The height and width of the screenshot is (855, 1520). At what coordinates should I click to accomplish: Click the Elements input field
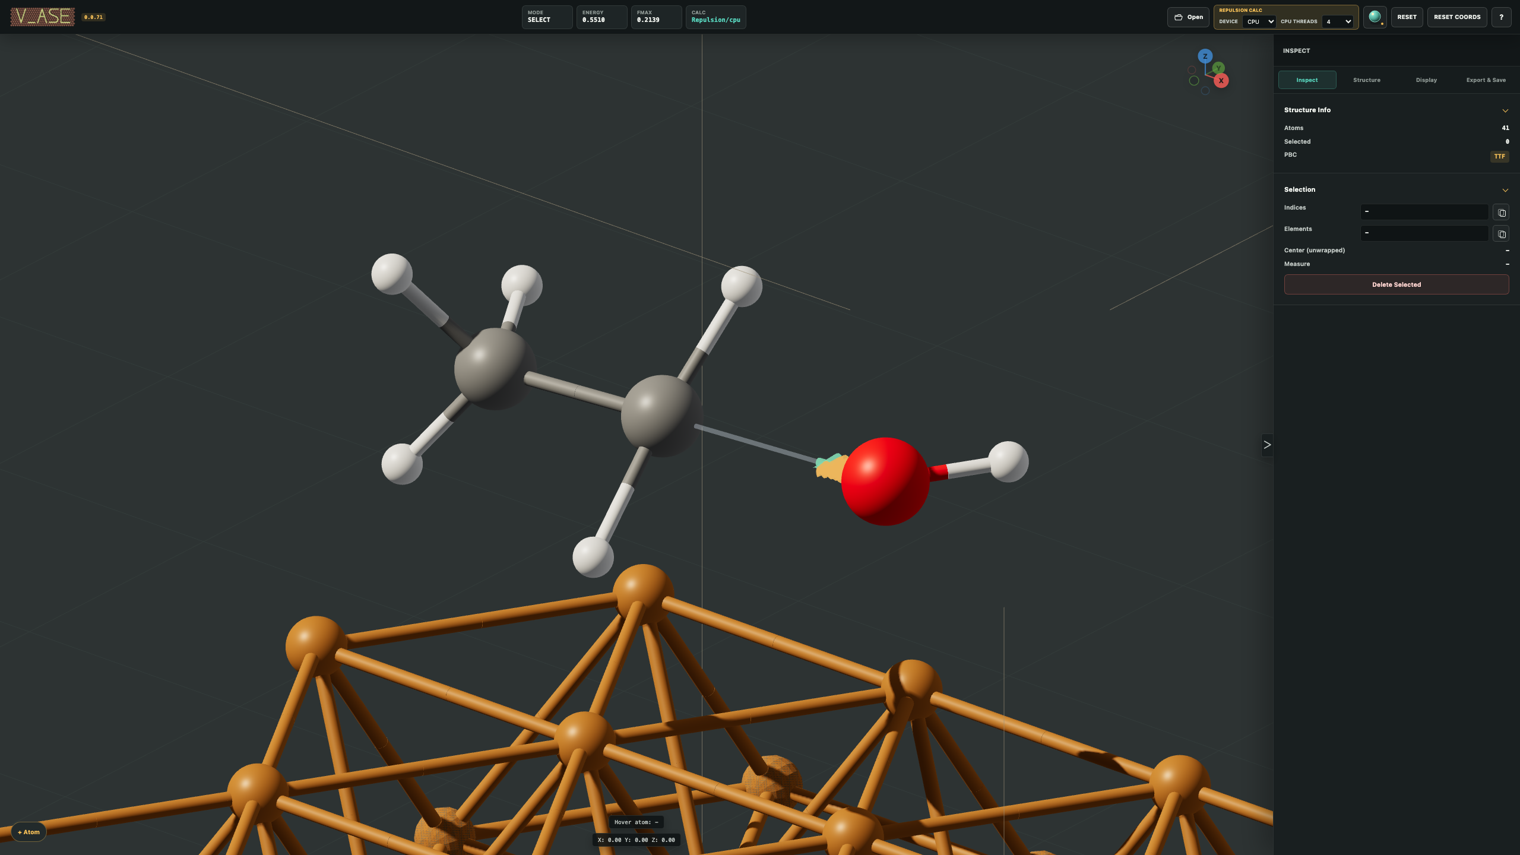(1424, 233)
